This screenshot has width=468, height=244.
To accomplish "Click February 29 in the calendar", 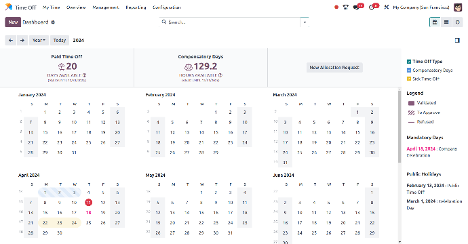I will (216, 152).
